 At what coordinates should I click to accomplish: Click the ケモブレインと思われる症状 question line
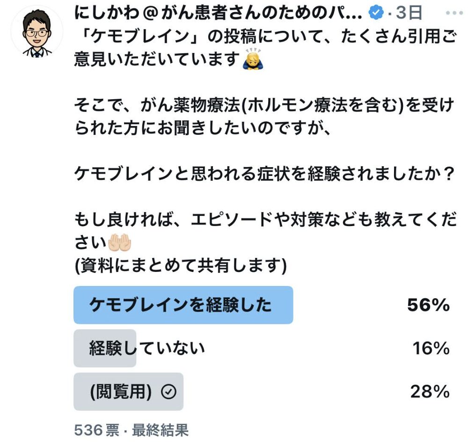(x=264, y=174)
